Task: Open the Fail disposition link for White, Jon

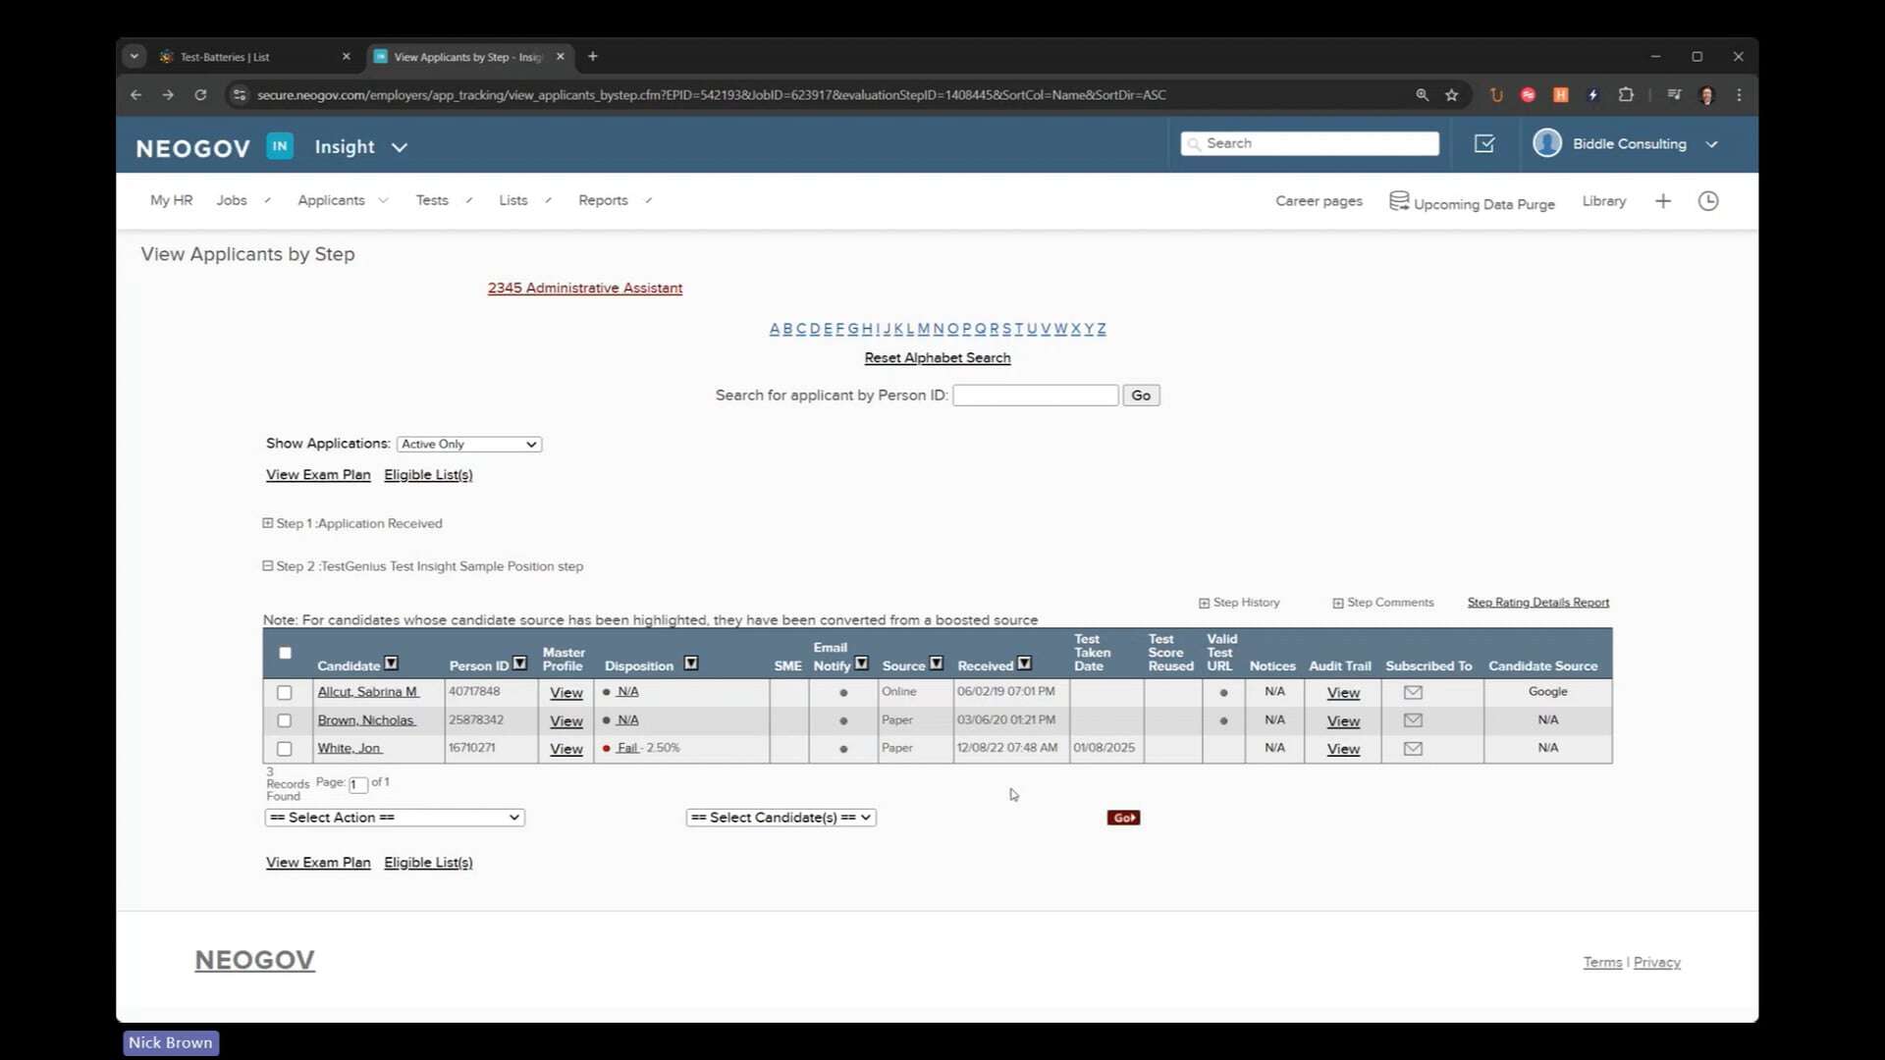Action: pos(627,748)
